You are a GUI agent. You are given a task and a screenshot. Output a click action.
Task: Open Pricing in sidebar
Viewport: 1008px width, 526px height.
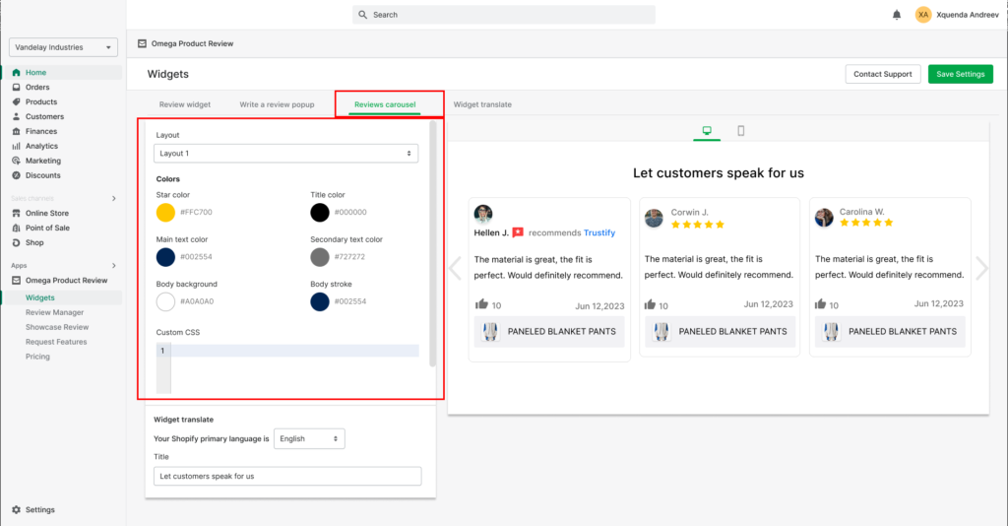tap(37, 357)
